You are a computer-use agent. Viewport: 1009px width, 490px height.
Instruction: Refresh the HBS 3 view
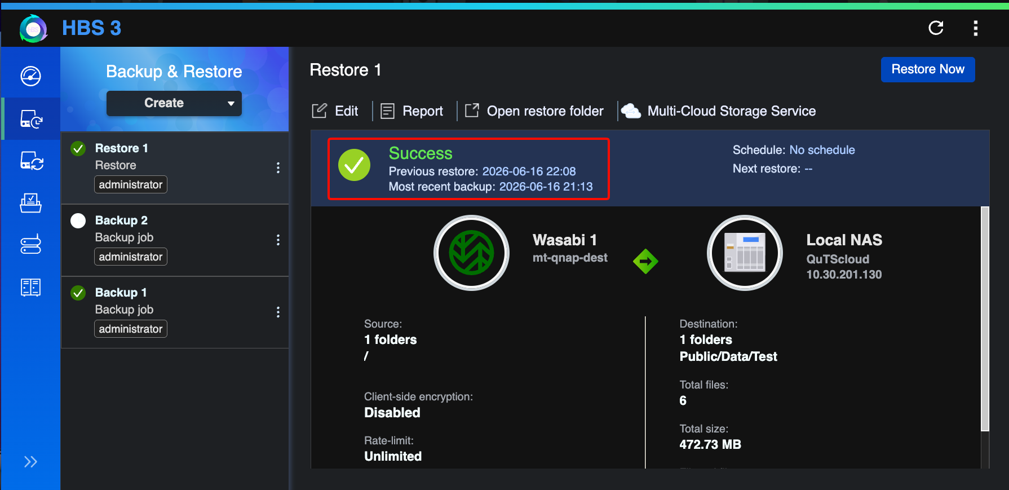coord(936,28)
